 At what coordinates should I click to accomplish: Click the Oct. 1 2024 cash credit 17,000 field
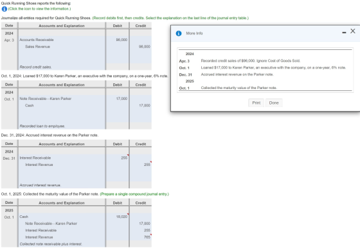(141, 106)
